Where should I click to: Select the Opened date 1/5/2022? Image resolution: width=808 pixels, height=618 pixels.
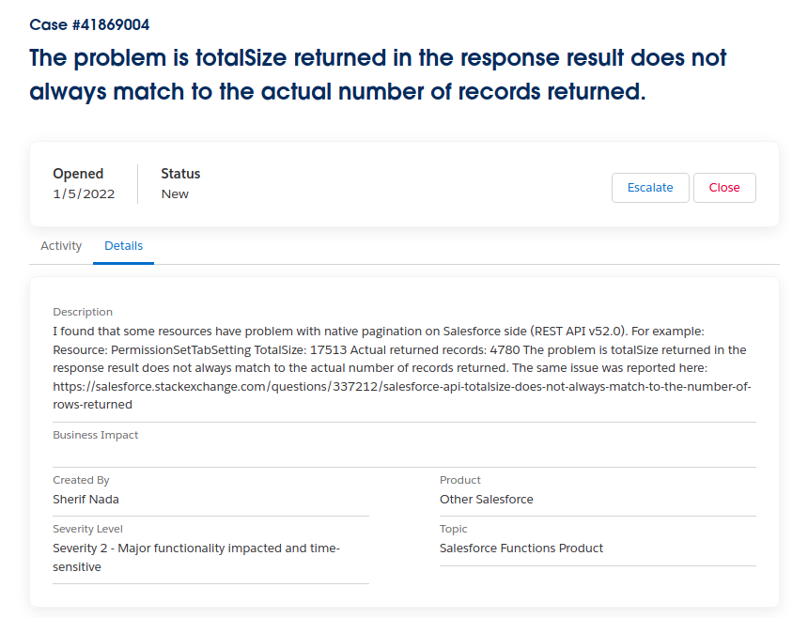[83, 193]
